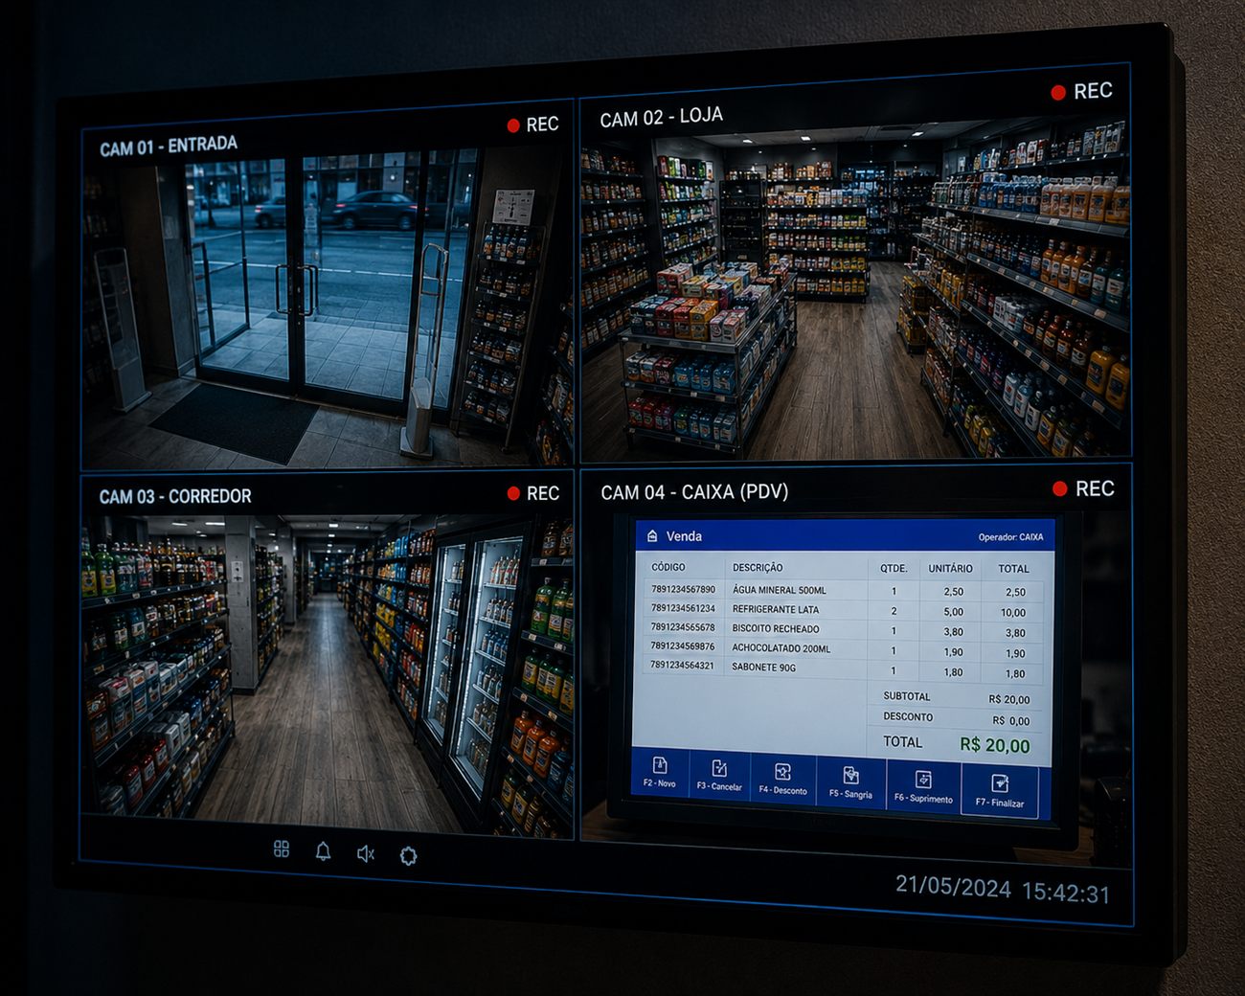The height and width of the screenshot is (996, 1245).
Task: Click the home icon beside Venda
Action: coord(652,536)
